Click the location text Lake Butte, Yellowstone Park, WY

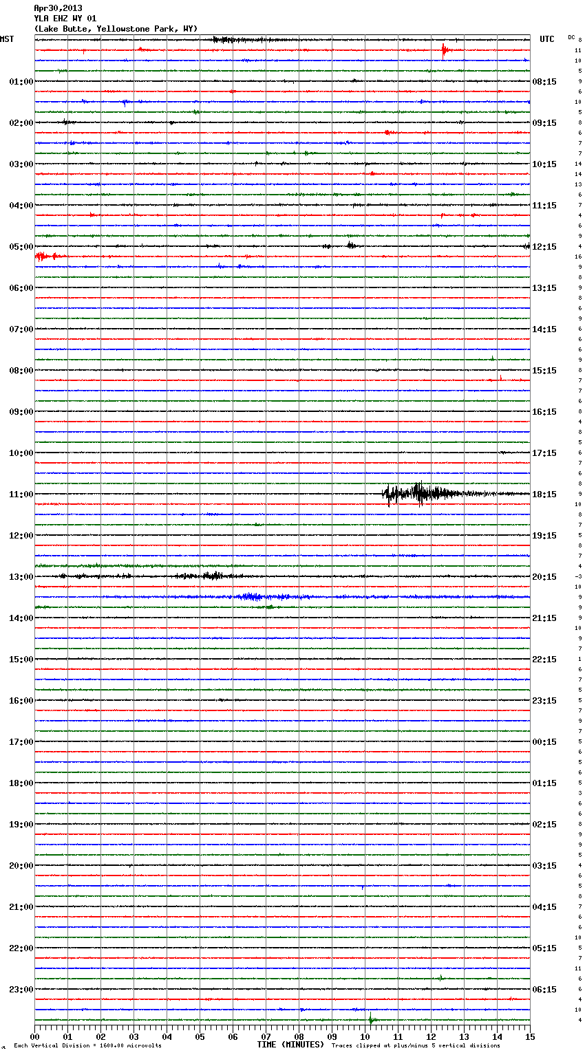click(116, 29)
